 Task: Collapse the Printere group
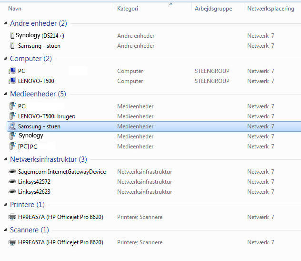(5, 205)
